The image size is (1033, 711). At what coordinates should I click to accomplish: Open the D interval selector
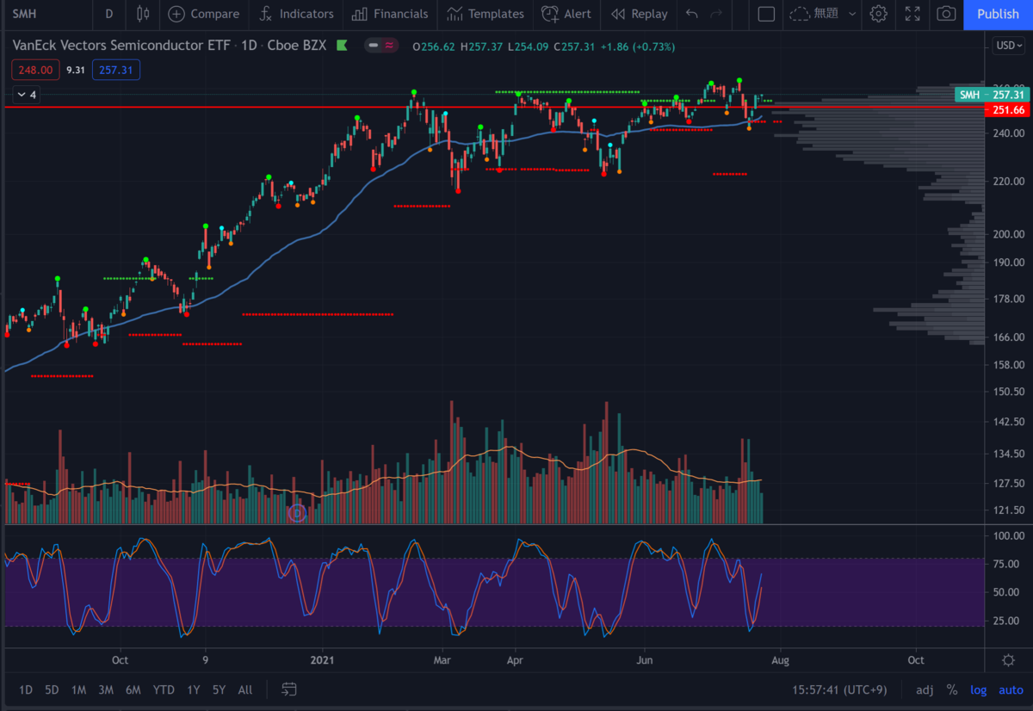[x=108, y=14]
